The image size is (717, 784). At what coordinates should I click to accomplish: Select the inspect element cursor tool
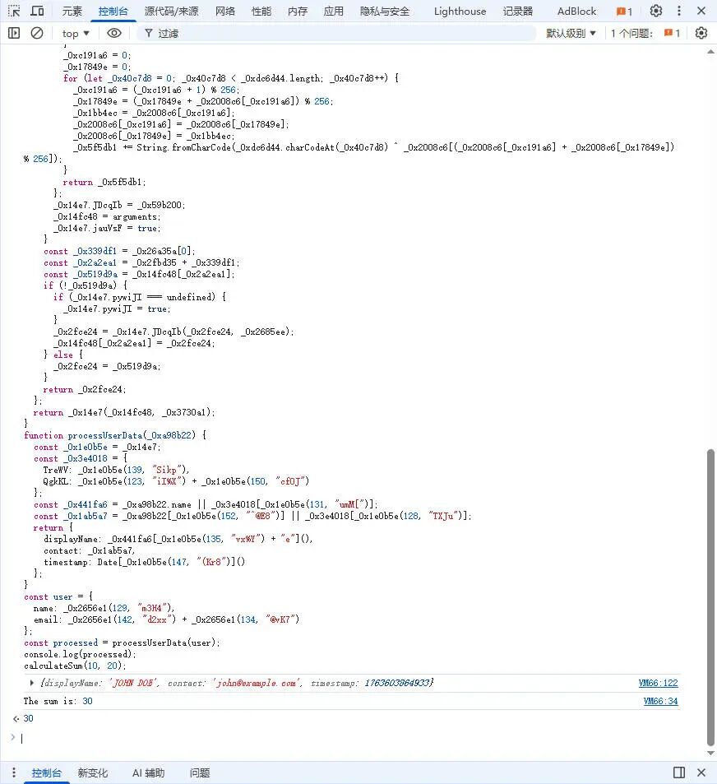[x=13, y=11]
